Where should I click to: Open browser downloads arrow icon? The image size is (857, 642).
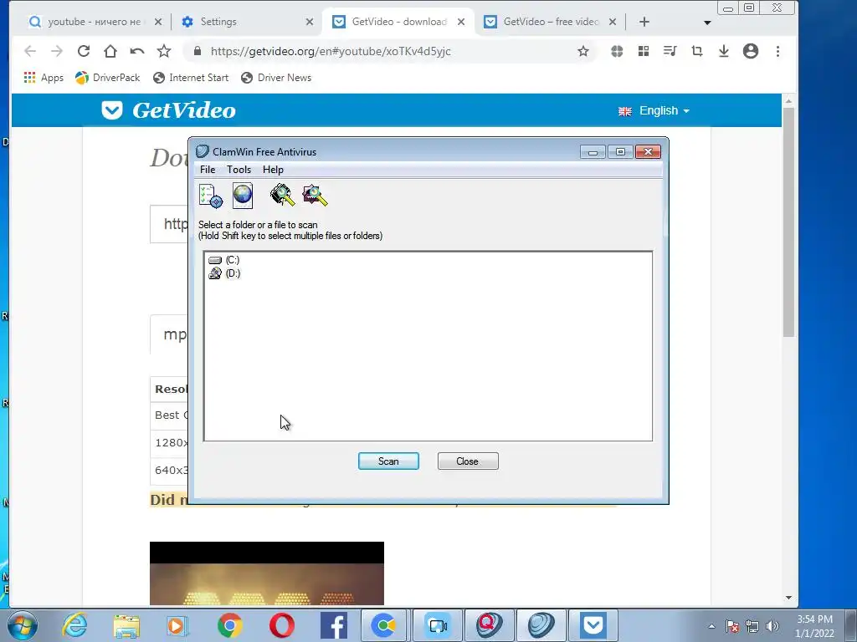(724, 51)
